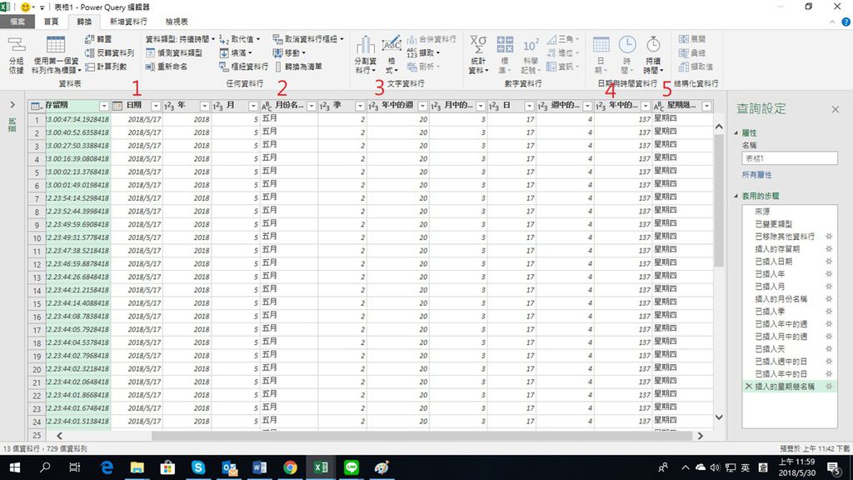This screenshot has height=480, width=853.
Task: Click the 格式 (Format) ABC icon
Action: click(392, 45)
